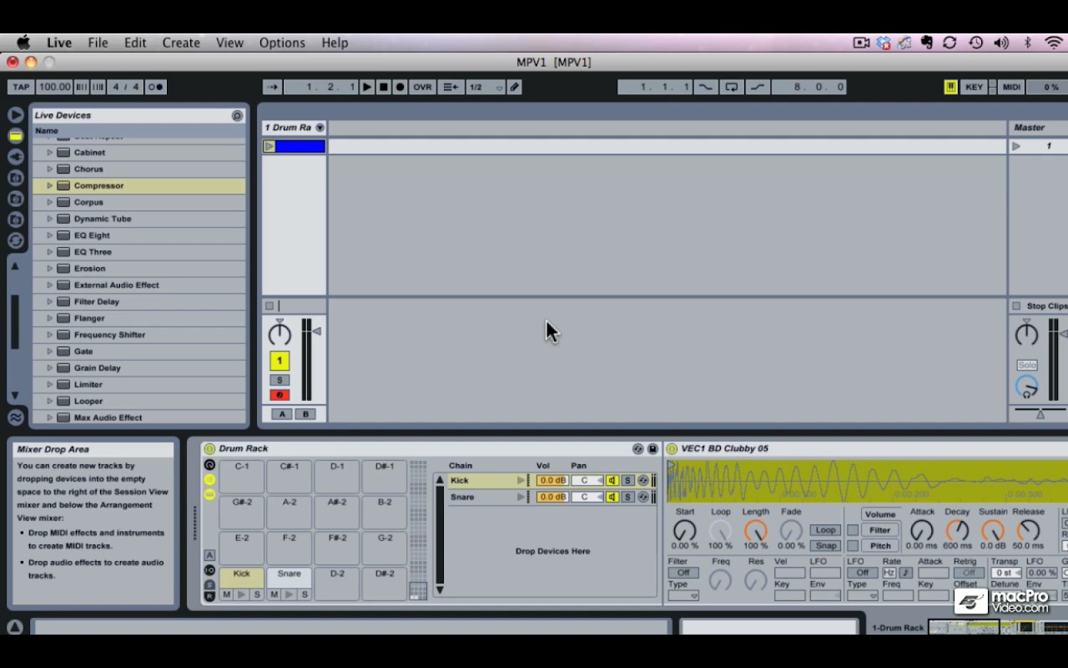This screenshot has width=1068, height=668.
Task: Show the Drum Rack macro controls
Action: coord(209,465)
